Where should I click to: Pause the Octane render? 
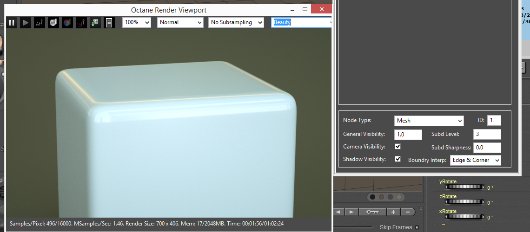click(12, 23)
